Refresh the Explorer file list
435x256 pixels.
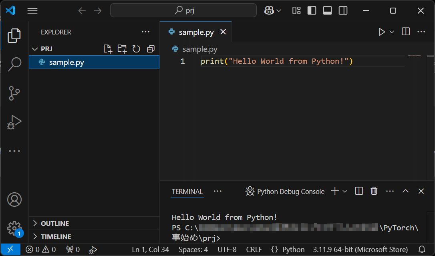point(136,48)
